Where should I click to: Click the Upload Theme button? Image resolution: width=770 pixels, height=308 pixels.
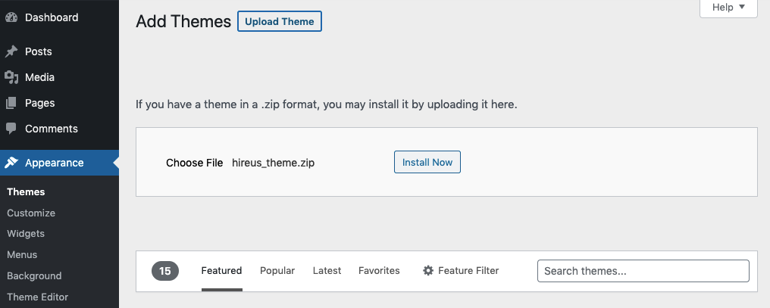tap(280, 21)
